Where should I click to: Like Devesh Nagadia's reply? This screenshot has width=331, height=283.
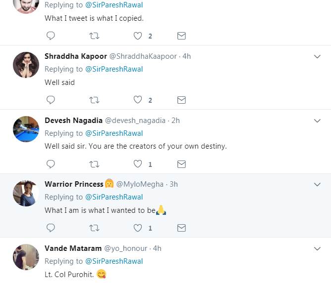(138, 164)
